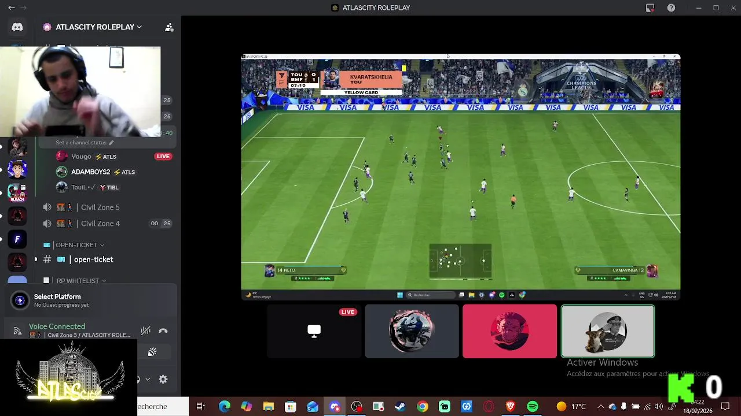
Task: Open Discord home direct messages icon
Action: tap(17, 27)
